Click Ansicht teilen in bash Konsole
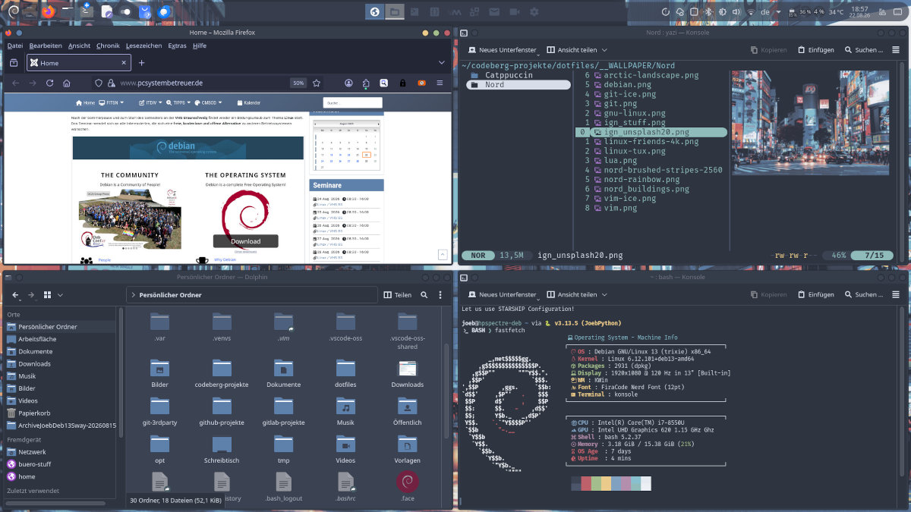 578,294
